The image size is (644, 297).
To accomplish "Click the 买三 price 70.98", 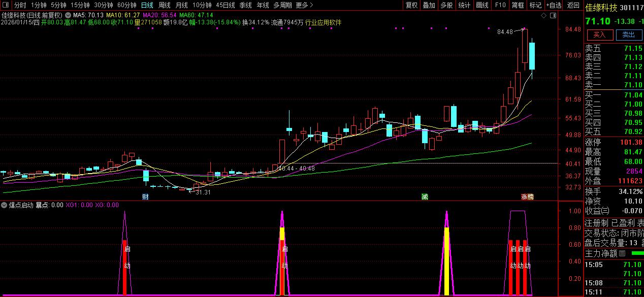I will (633, 113).
